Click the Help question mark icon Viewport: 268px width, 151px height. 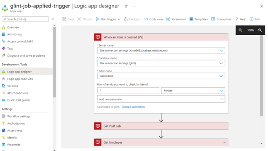click(236, 19)
